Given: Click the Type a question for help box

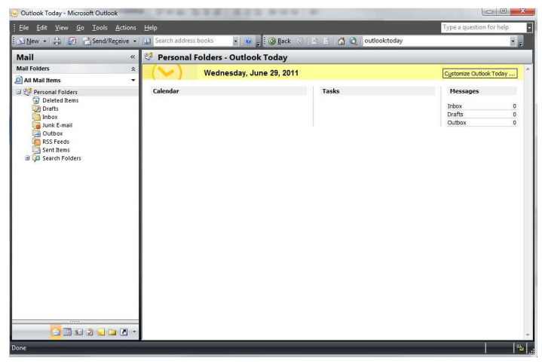Looking at the screenshot, I should (x=484, y=27).
